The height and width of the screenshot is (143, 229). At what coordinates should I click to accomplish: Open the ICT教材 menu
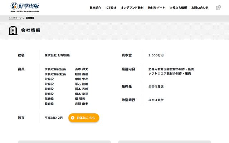tap(111, 8)
